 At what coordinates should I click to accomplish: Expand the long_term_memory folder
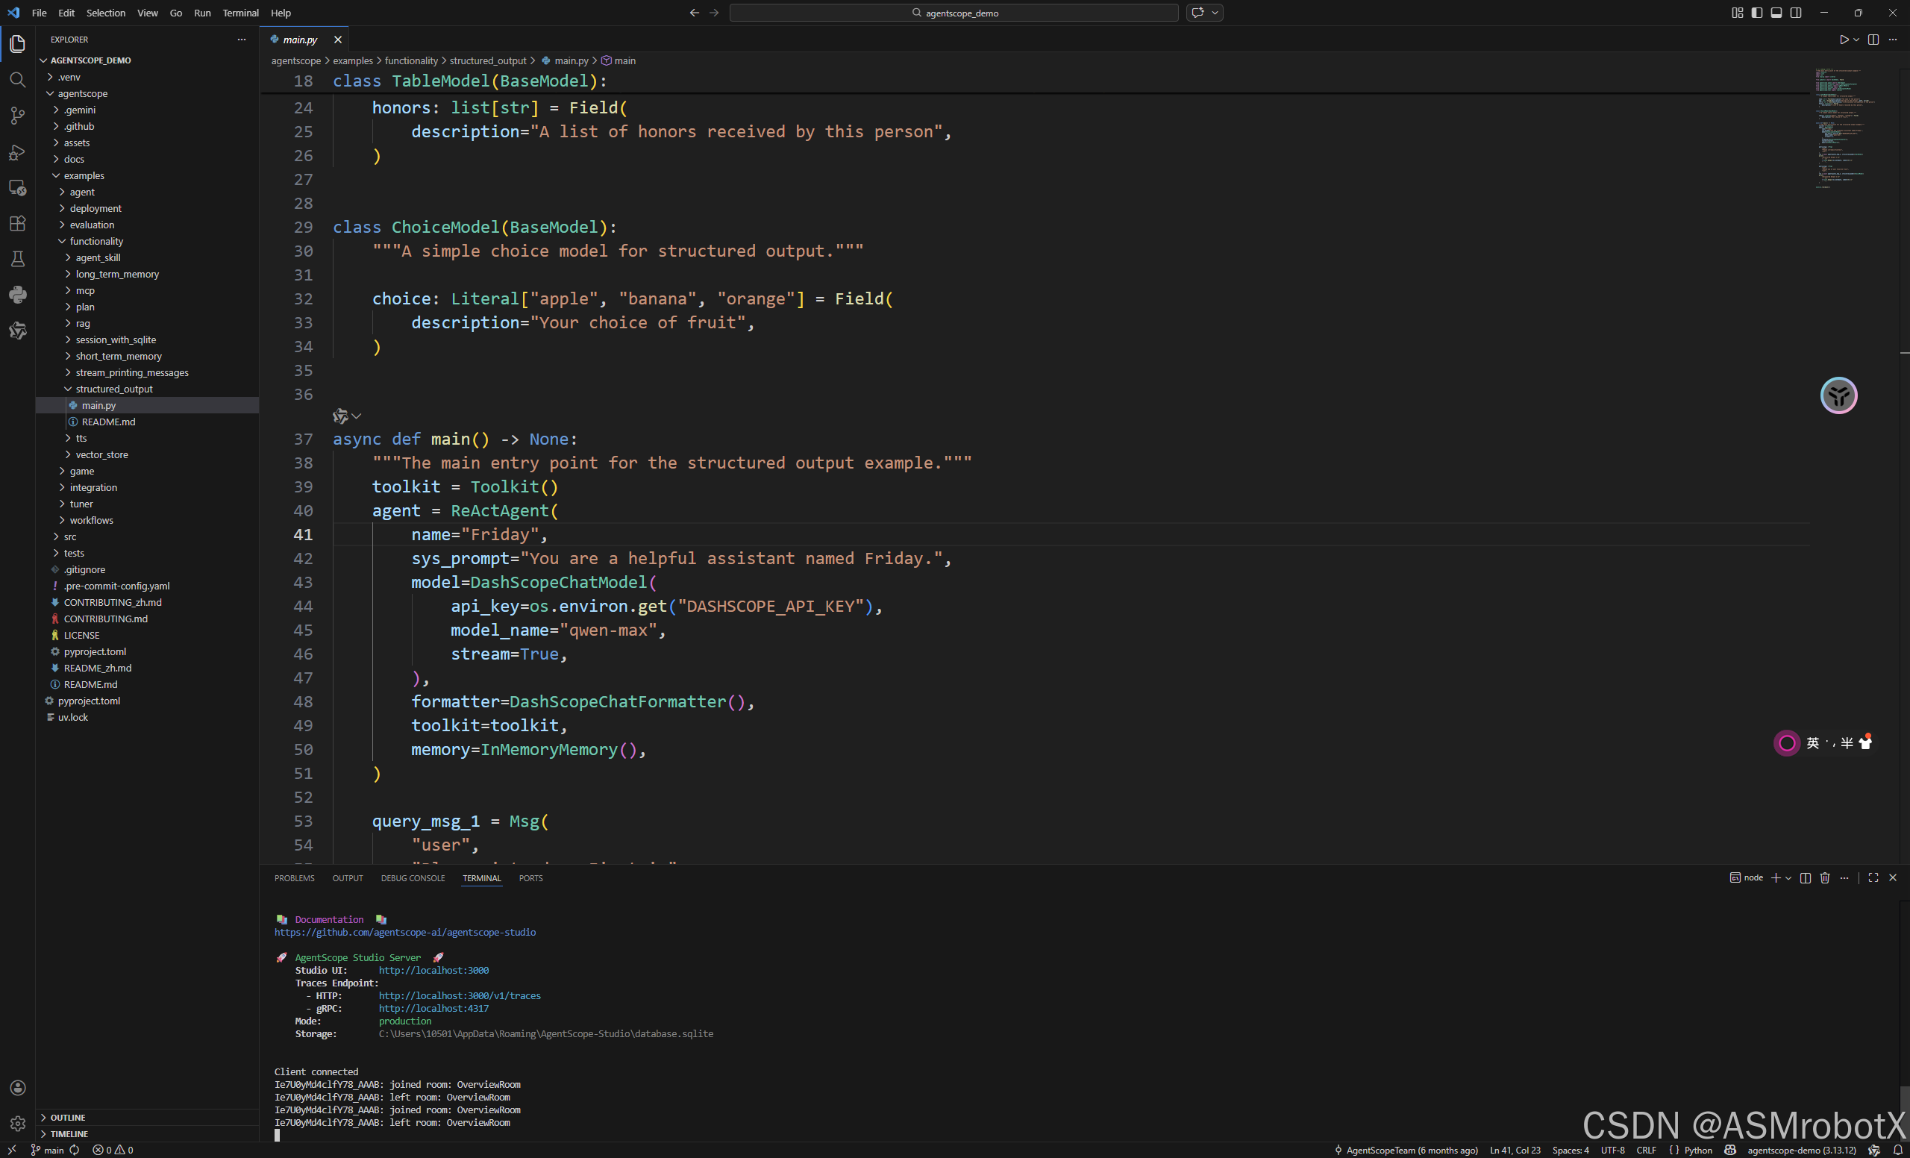(x=117, y=274)
